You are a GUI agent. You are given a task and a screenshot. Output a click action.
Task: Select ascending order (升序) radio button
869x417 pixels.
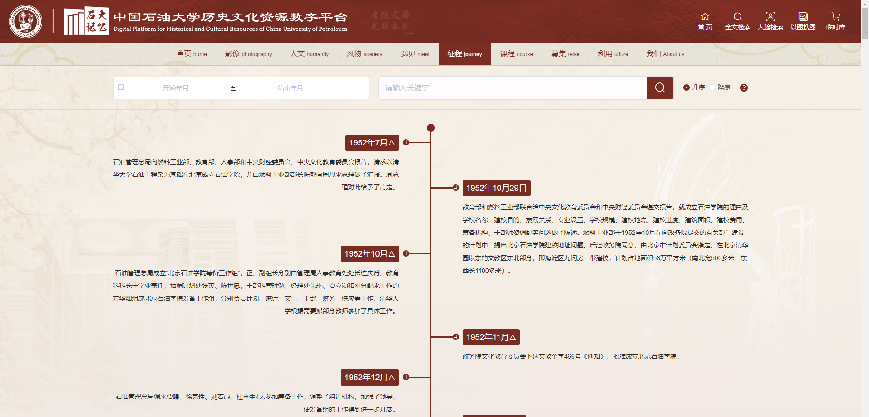686,87
